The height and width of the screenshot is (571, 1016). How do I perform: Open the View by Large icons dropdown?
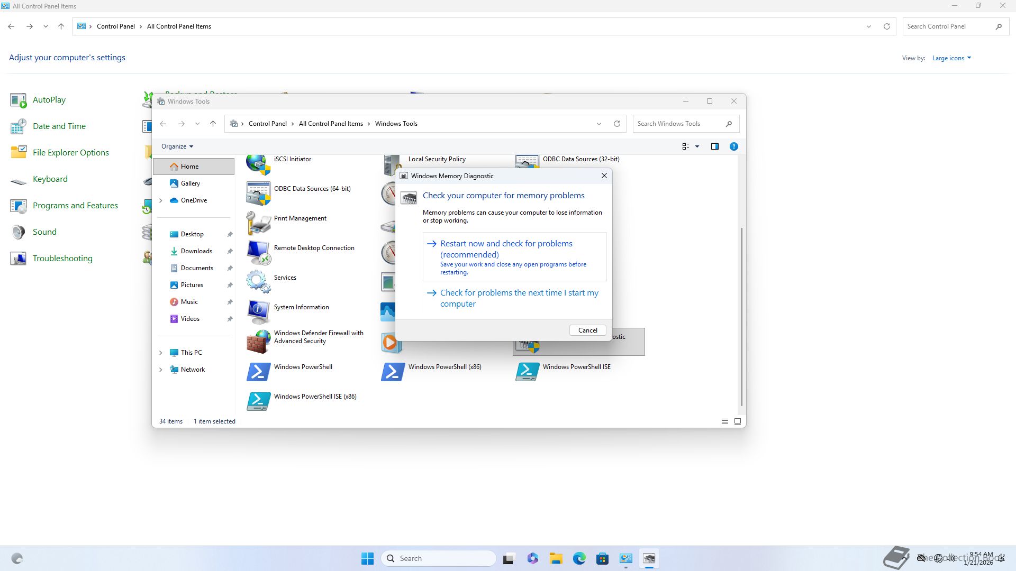[951, 58]
